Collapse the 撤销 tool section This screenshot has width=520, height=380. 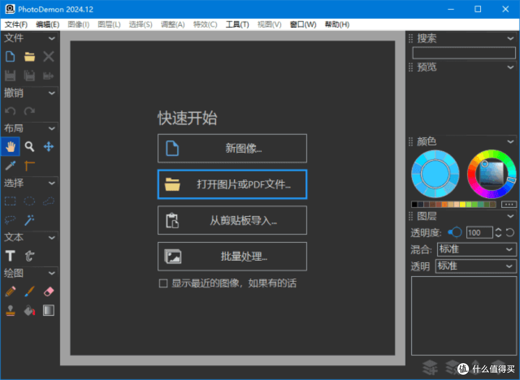pyautogui.click(x=52, y=93)
